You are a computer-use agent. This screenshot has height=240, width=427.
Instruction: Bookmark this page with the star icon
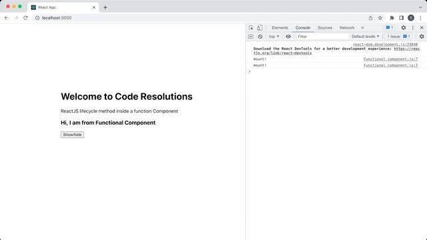[380, 18]
